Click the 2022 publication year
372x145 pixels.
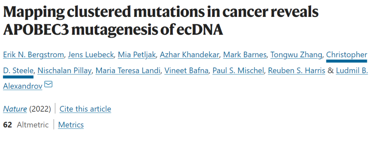coord(40,109)
